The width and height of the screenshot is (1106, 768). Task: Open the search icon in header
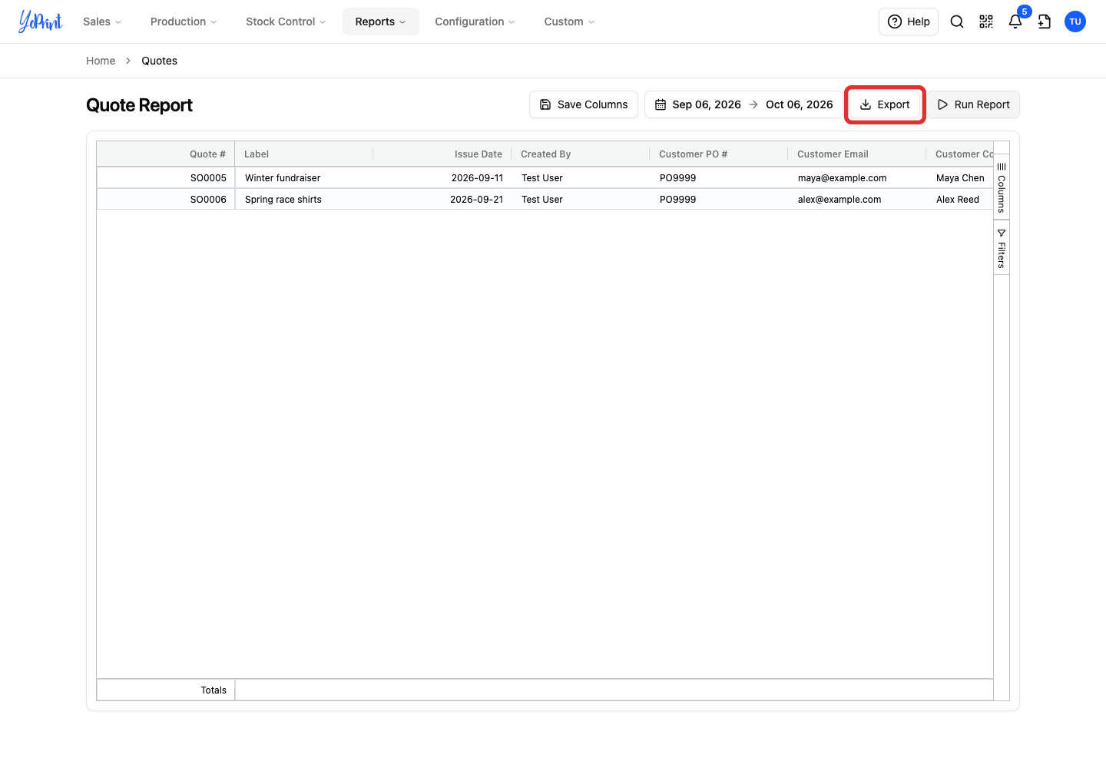(x=957, y=22)
